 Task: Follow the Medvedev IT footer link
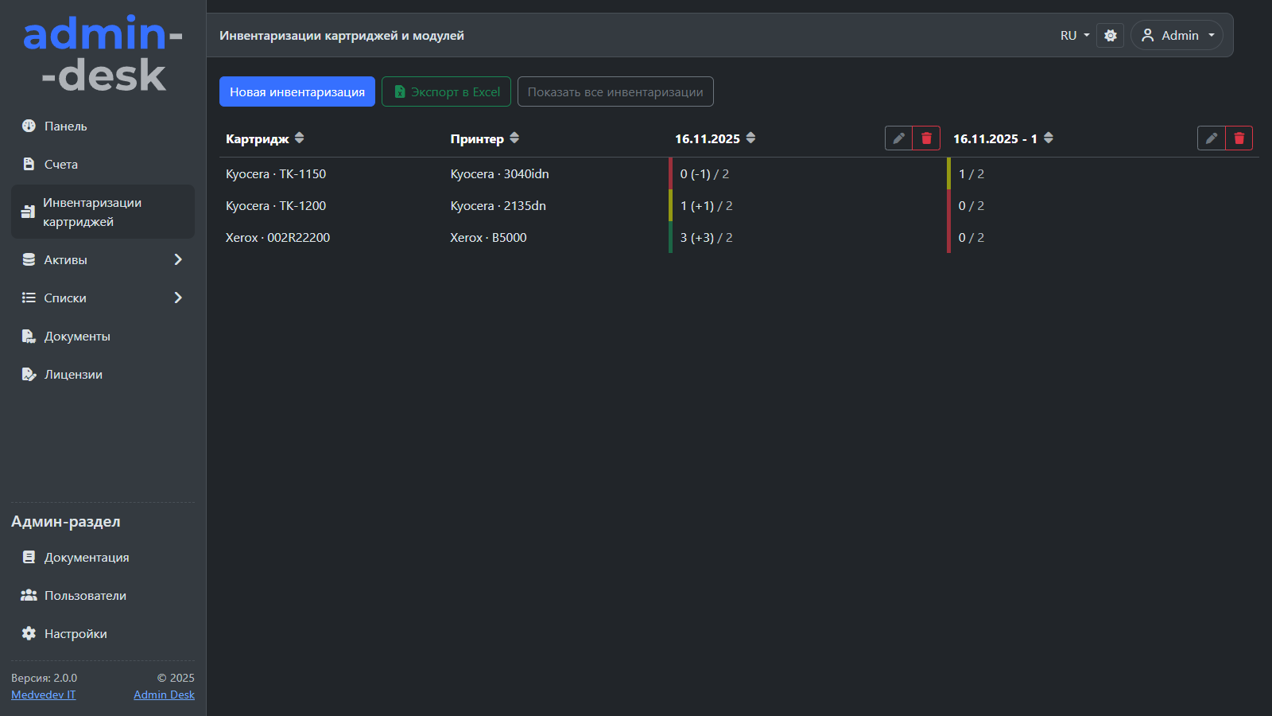pyautogui.click(x=44, y=695)
